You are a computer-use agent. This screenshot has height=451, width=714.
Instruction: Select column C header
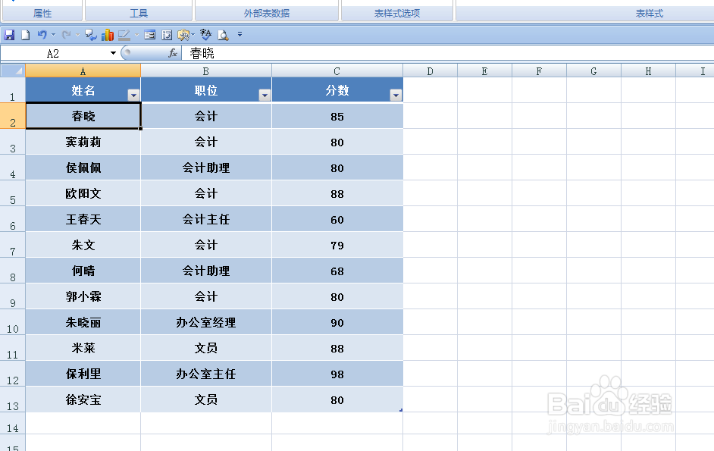(337, 70)
